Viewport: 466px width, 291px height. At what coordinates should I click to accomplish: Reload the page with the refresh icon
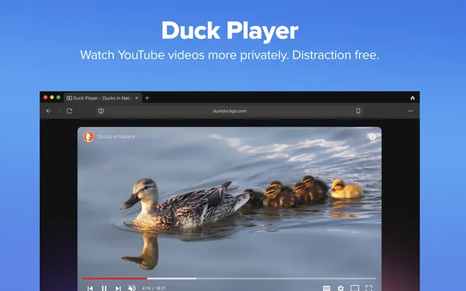point(70,111)
